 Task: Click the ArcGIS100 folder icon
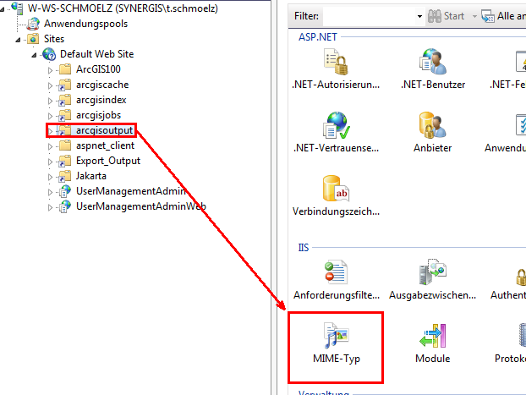65,69
